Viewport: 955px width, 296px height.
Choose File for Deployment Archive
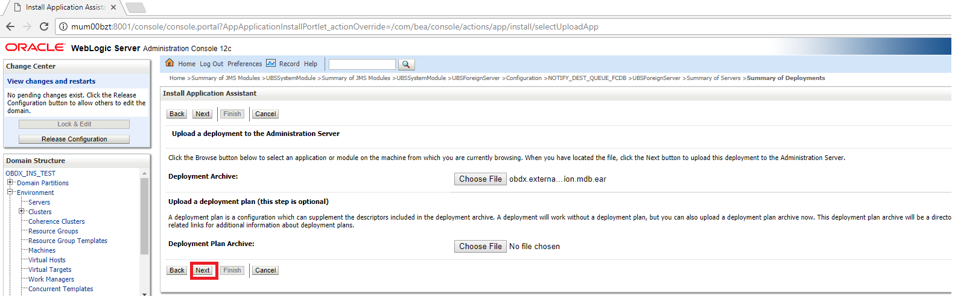(x=480, y=179)
